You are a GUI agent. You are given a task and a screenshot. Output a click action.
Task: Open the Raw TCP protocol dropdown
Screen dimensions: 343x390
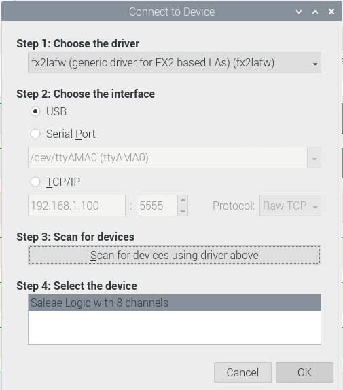pyautogui.click(x=290, y=206)
